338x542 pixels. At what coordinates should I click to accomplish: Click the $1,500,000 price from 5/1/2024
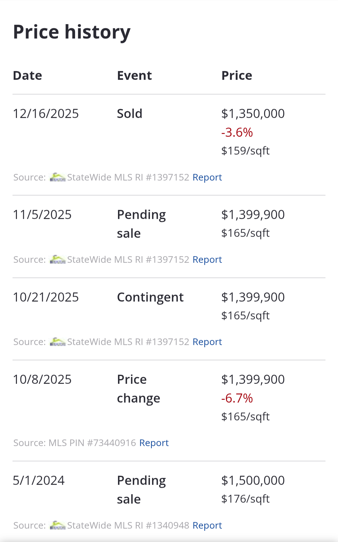[253, 480]
